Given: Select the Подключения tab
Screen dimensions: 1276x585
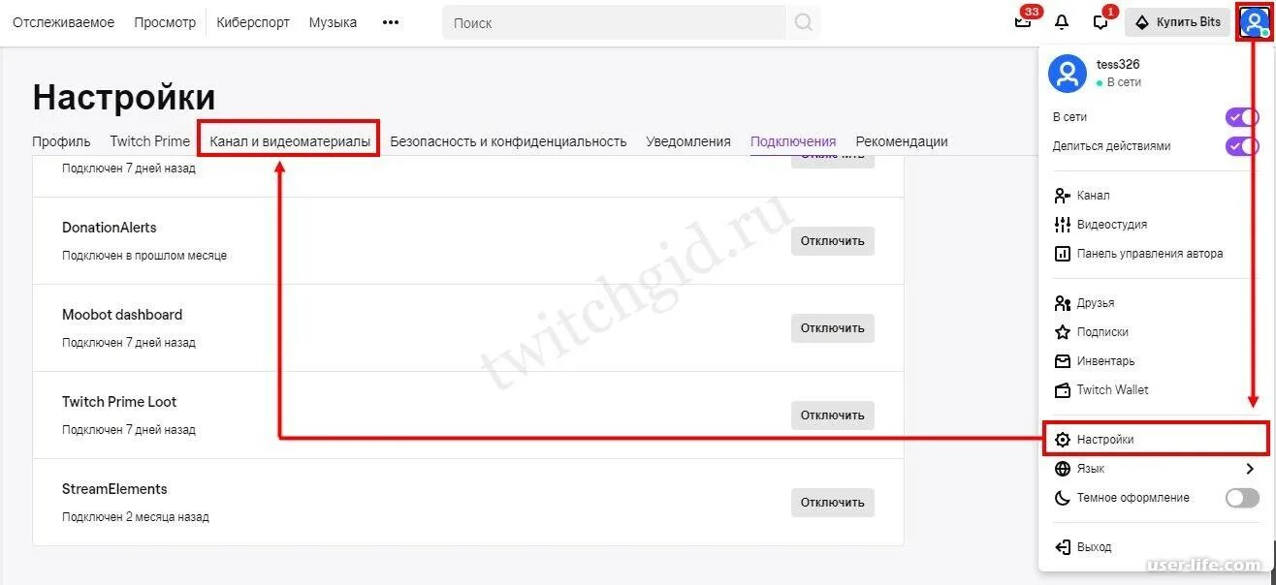Looking at the screenshot, I should [x=793, y=141].
